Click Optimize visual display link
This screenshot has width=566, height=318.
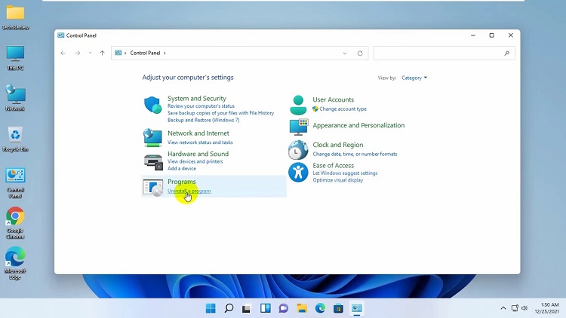click(338, 180)
